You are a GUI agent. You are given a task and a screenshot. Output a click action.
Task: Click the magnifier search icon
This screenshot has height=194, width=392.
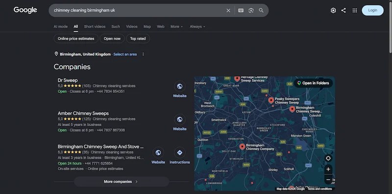pos(261,10)
